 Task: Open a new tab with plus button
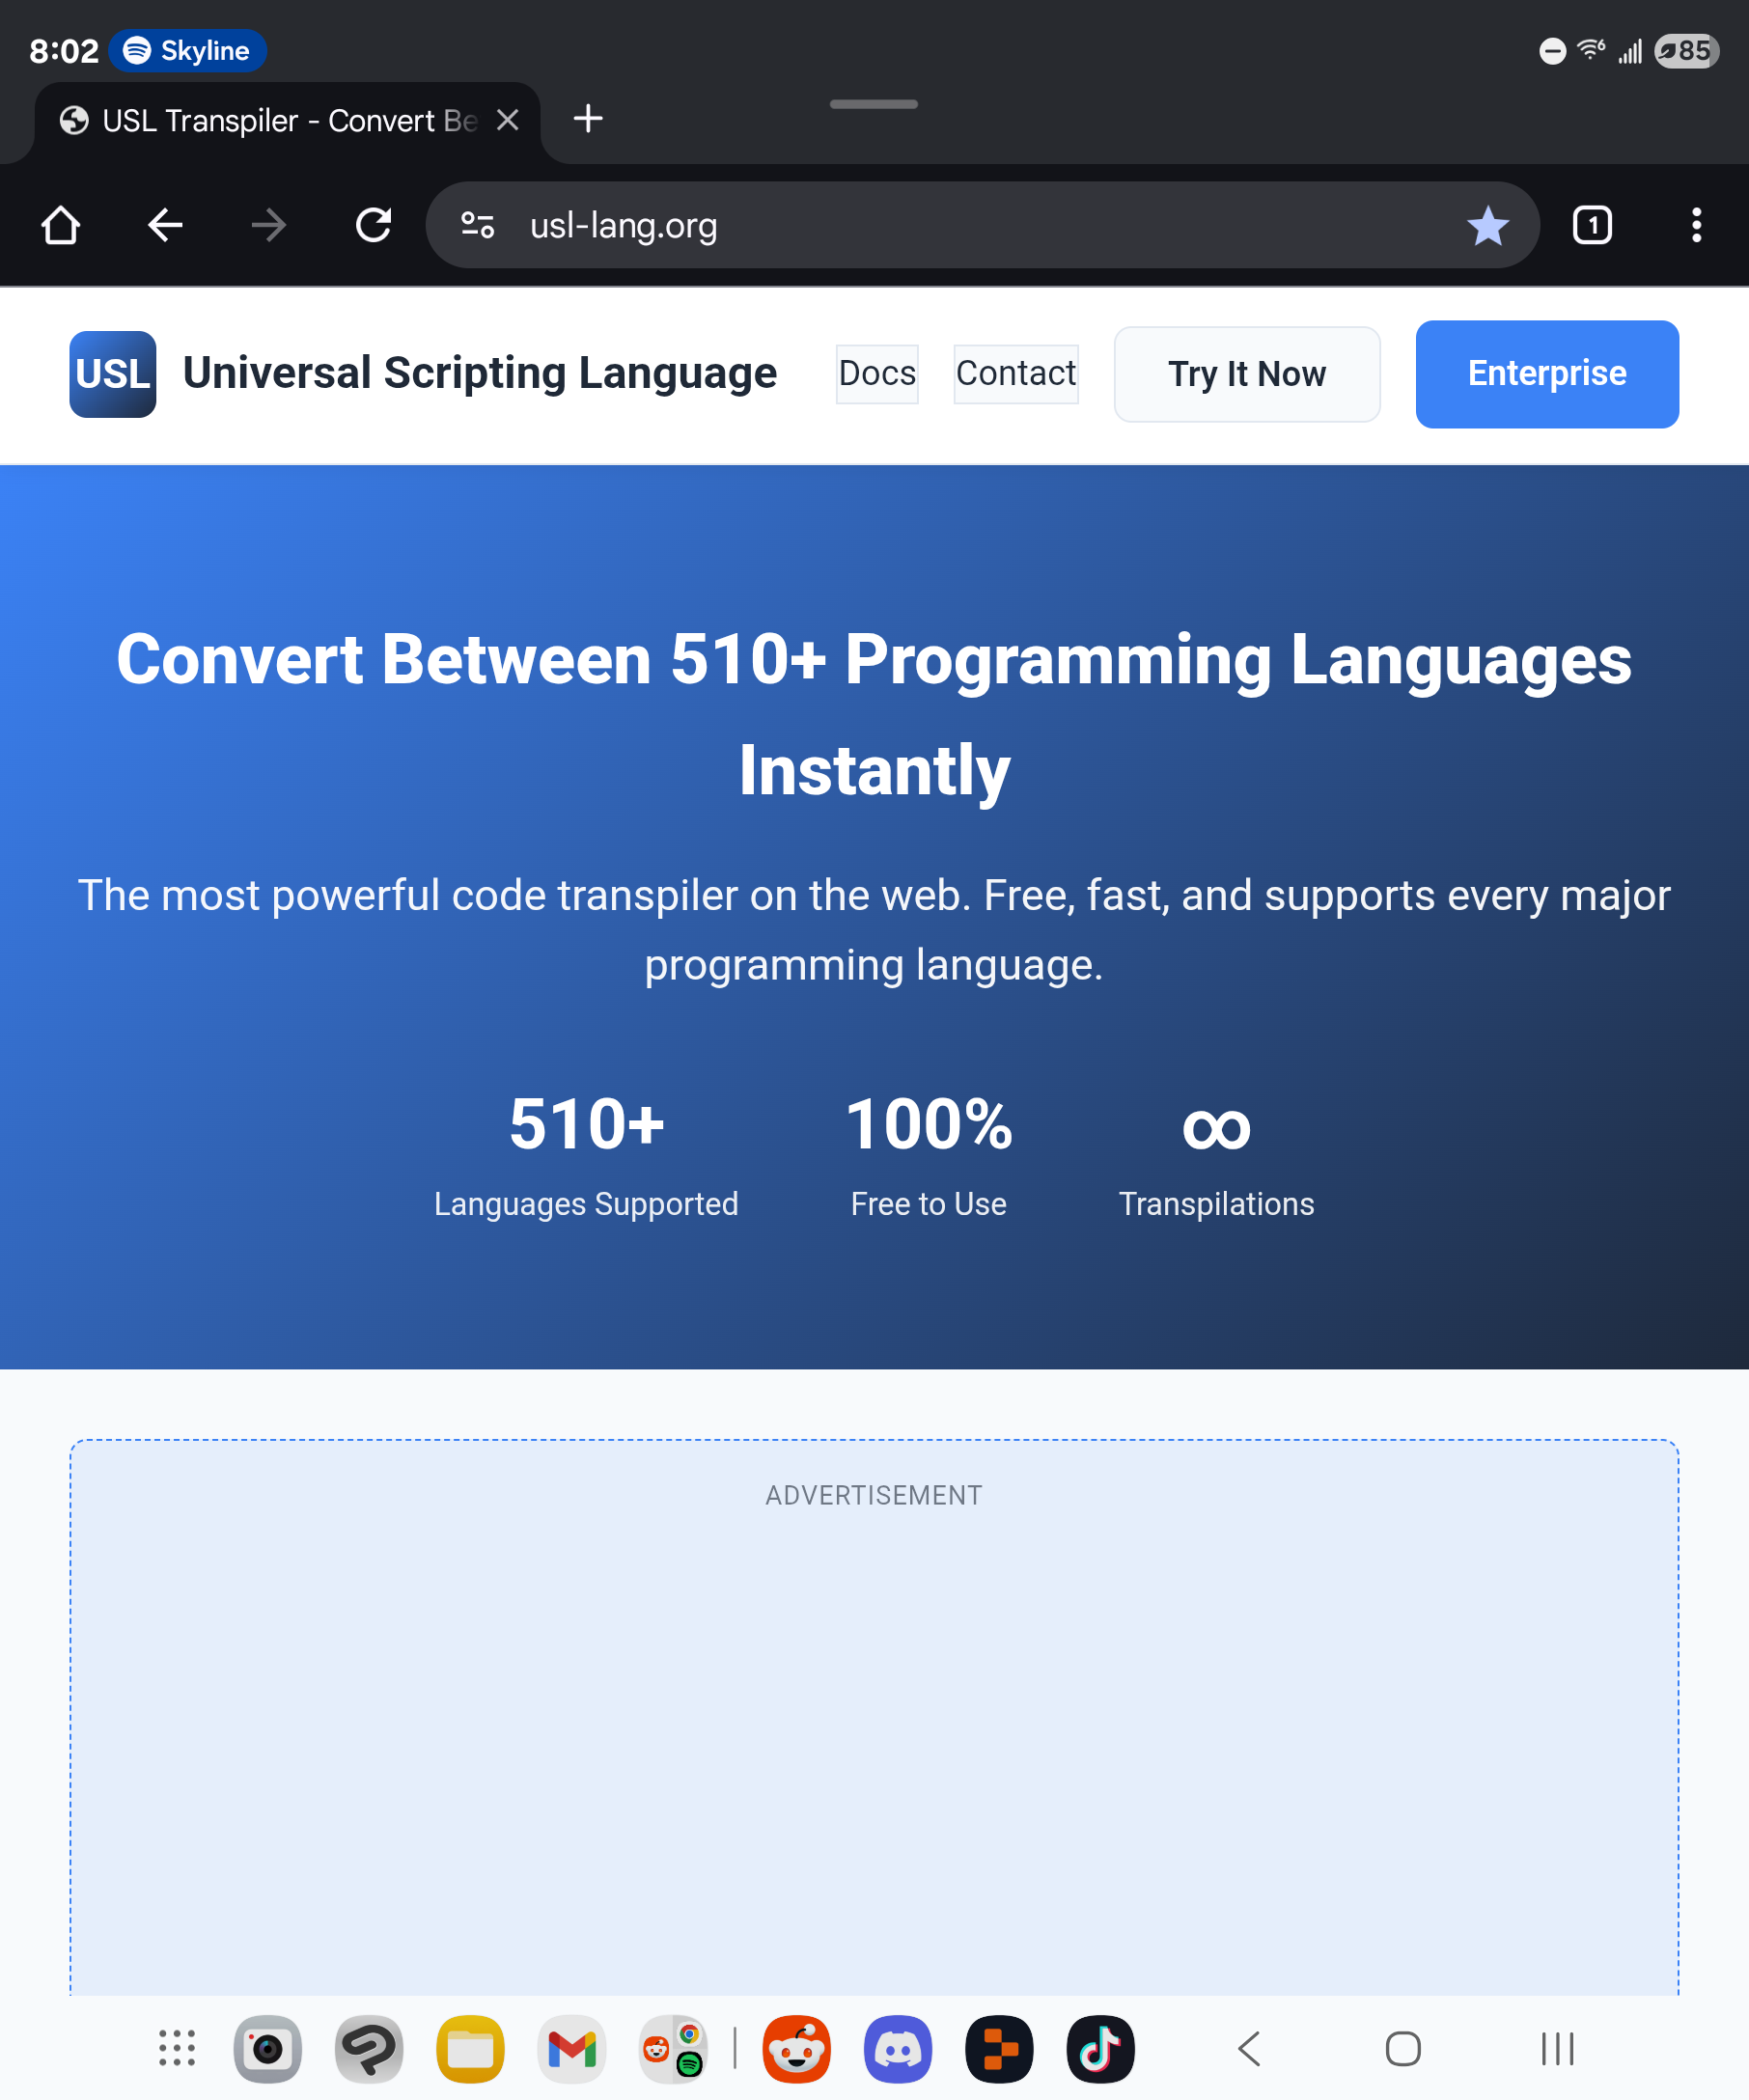click(588, 119)
